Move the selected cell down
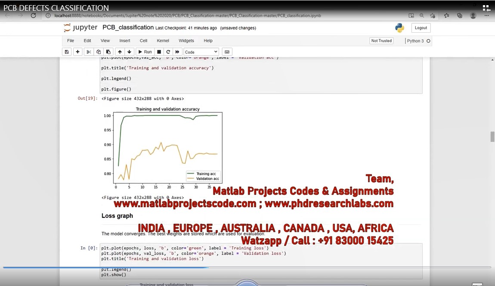Screen dimensions: 495x286 tap(129, 52)
